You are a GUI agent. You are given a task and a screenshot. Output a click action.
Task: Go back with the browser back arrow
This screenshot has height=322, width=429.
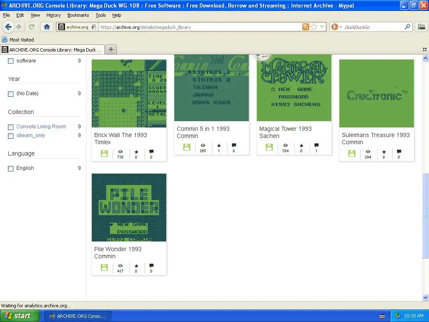pos(8,27)
